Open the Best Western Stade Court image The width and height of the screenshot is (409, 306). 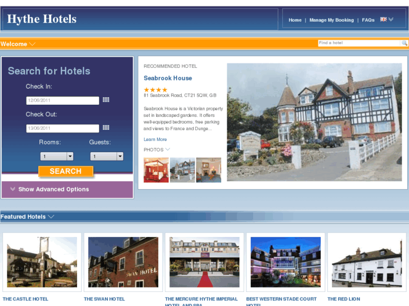[x=286, y=262]
